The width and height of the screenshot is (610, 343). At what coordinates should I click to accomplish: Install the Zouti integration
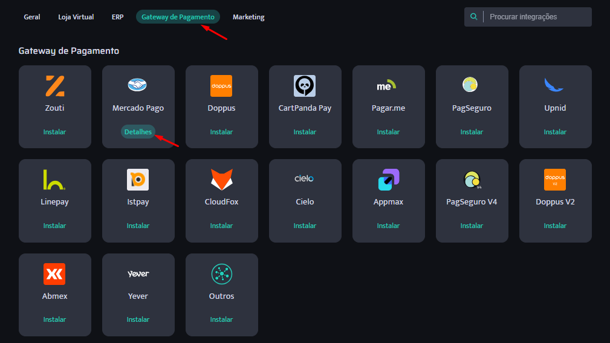[54, 132]
